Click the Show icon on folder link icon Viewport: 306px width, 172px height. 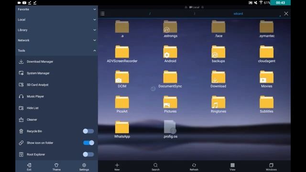pos(21,143)
